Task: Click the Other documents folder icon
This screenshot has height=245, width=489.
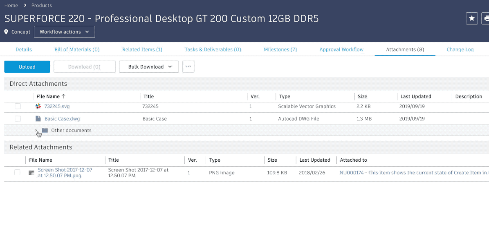Action: [x=45, y=131]
